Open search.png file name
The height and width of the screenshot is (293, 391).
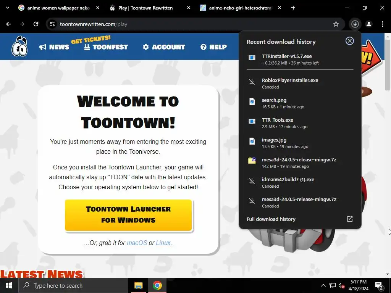[x=274, y=100]
